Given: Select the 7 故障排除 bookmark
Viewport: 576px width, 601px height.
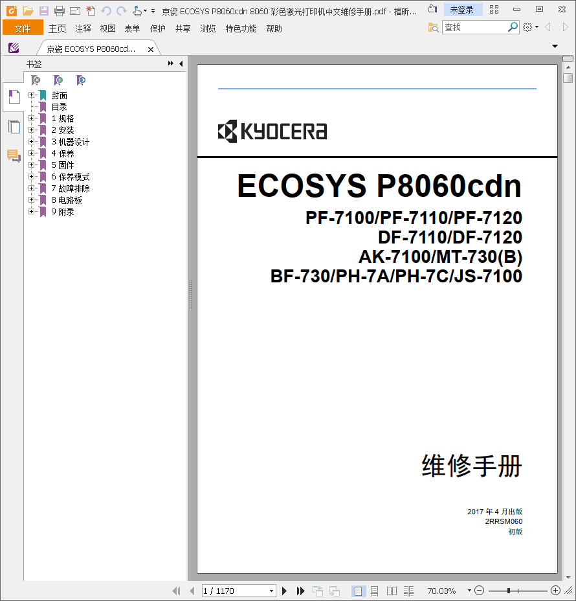Looking at the screenshot, I should click(71, 188).
